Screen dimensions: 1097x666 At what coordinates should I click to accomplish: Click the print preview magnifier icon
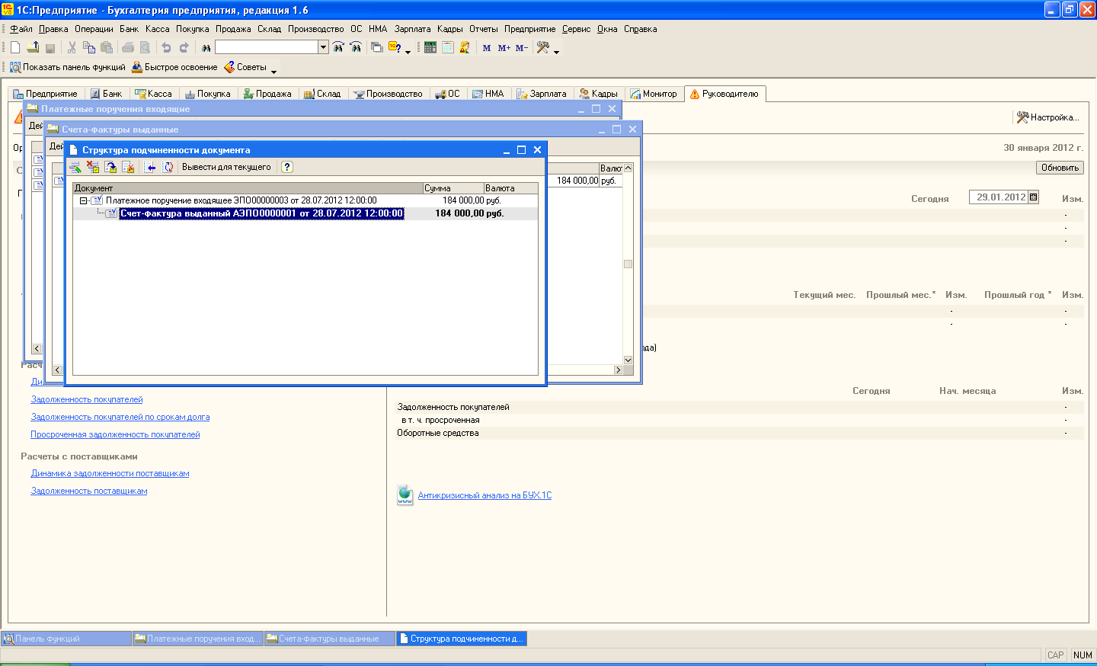(145, 47)
